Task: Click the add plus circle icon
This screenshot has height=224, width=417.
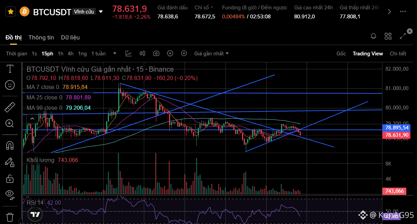Action: point(170,53)
